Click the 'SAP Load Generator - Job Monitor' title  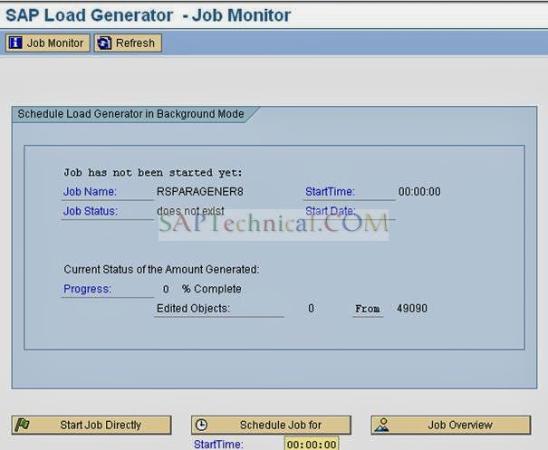coord(149,15)
